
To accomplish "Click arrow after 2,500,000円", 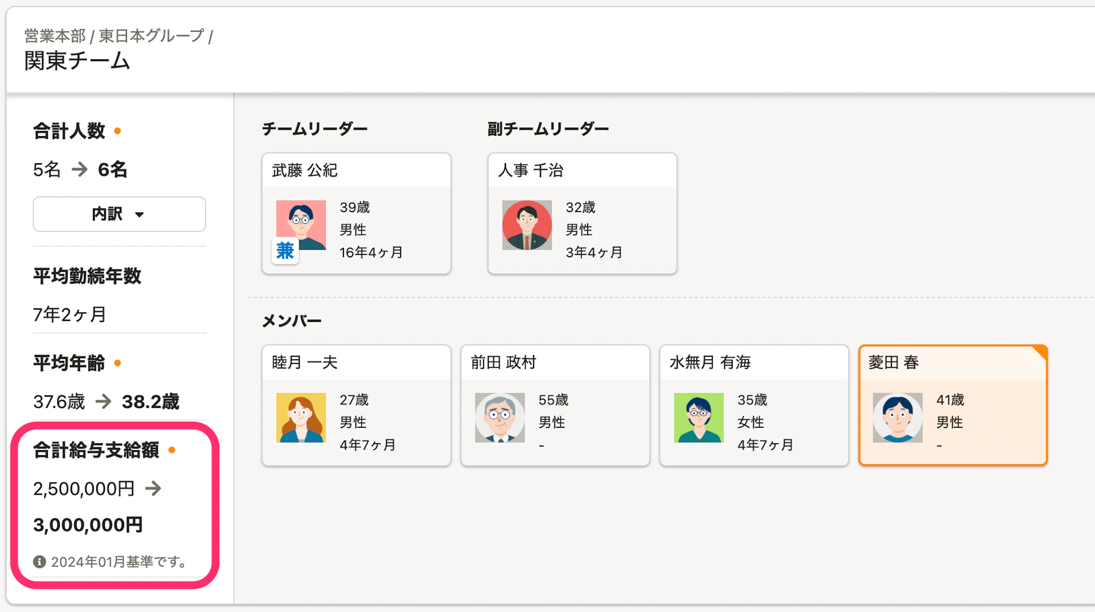I will click(x=153, y=489).
